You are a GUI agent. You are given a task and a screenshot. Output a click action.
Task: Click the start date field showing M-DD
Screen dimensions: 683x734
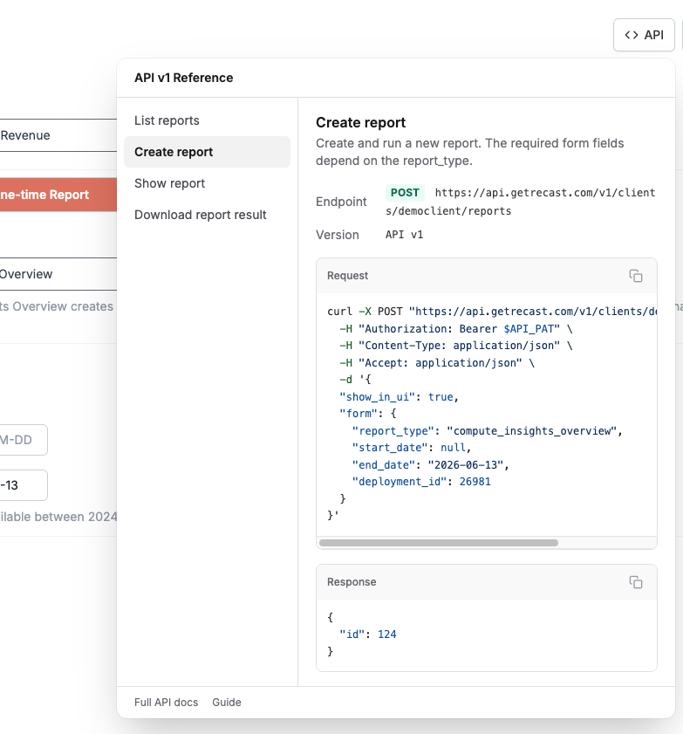pyautogui.click(x=24, y=440)
